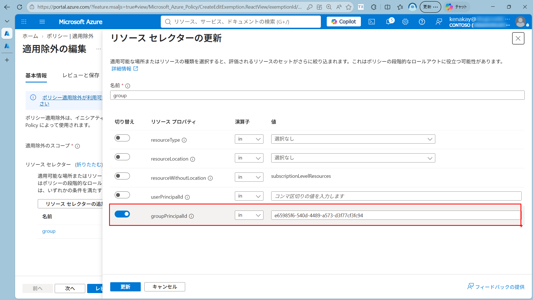This screenshot has height=300, width=533.
Task: Open the browser zoom magnifier icon
Action: (x=329, y=7)
